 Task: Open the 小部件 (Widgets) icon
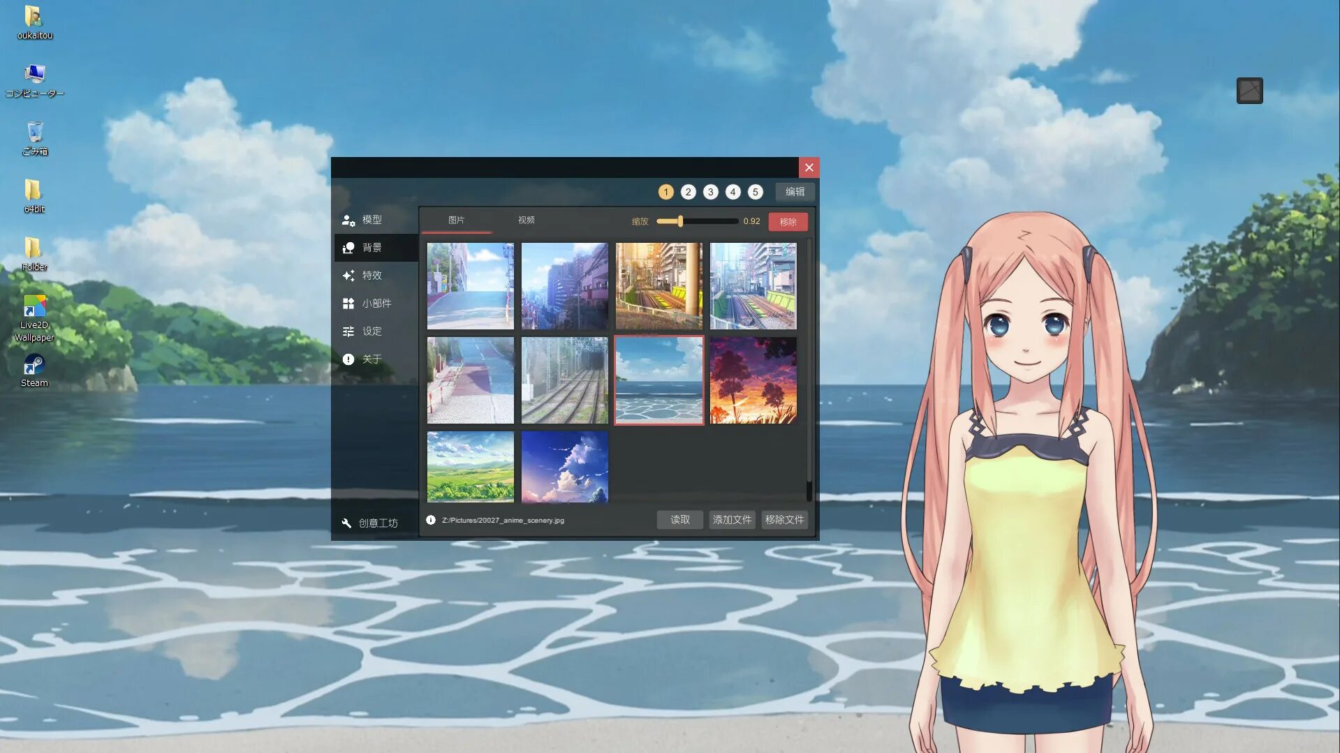click(x=348, y=304)
